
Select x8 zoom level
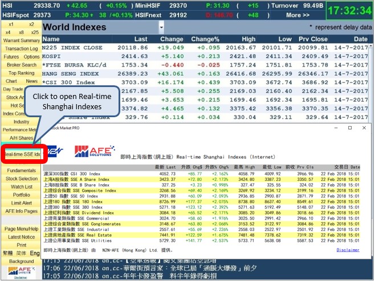pos(21,32)
